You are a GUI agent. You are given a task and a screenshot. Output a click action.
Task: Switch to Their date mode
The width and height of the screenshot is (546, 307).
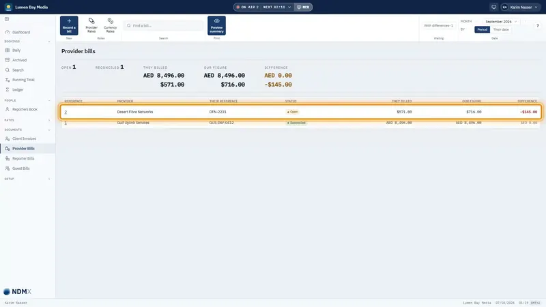click(501, 29)
